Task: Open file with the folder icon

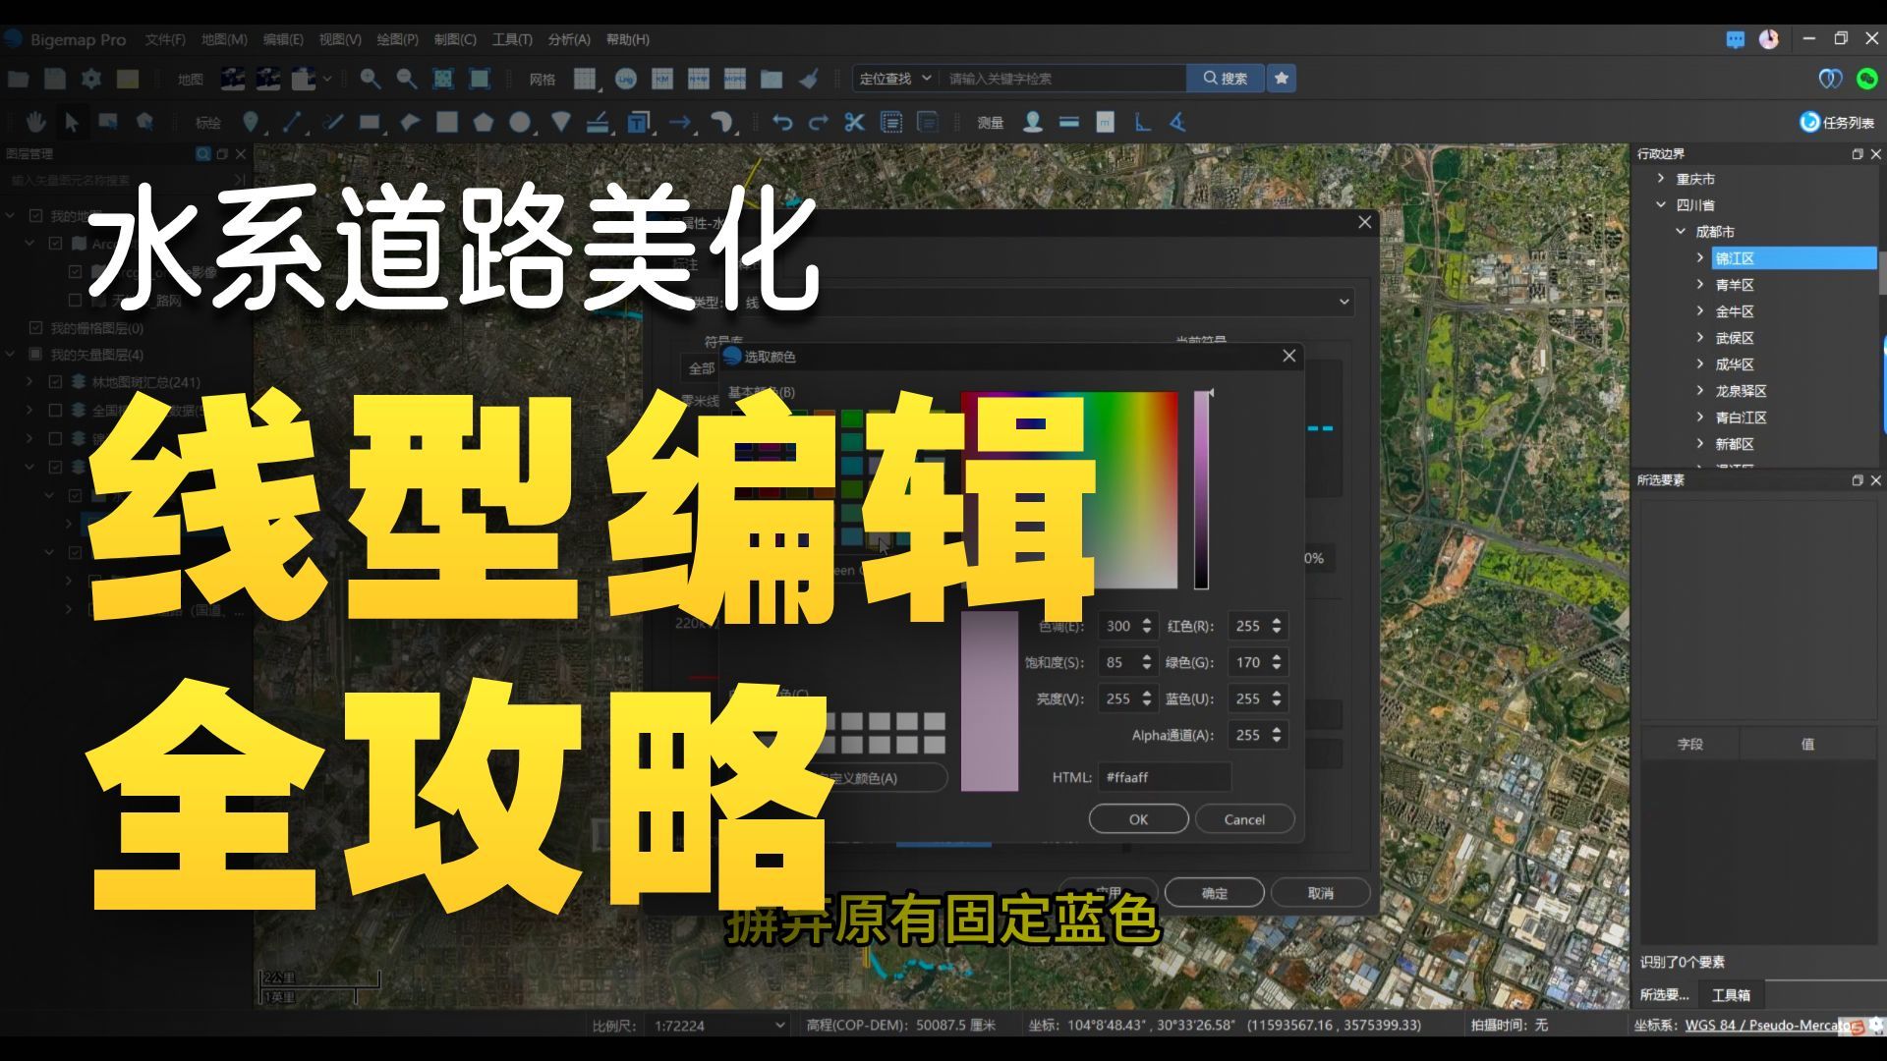Action: coord(18,79)
